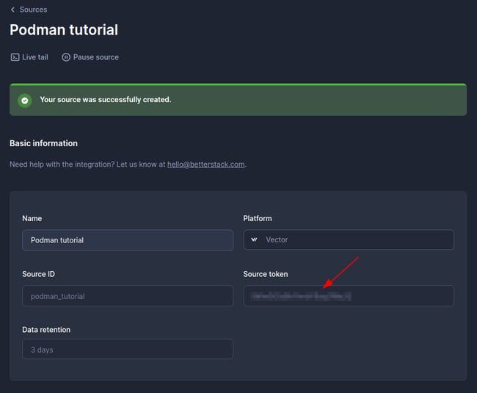Pause source via its text label
The height and width of the screenshot is (393, 477).
pyautogui.click(x=95, y=57)
